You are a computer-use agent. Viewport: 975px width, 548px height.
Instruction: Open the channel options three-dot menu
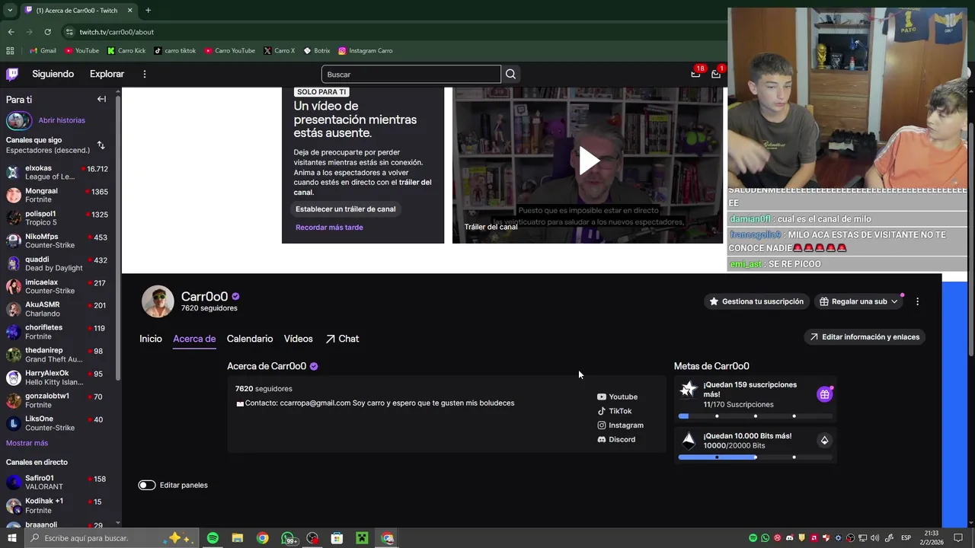click(917, 301)
